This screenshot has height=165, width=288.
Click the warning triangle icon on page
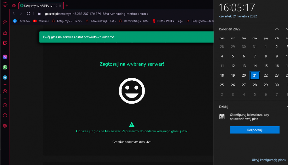click(132, 125)
